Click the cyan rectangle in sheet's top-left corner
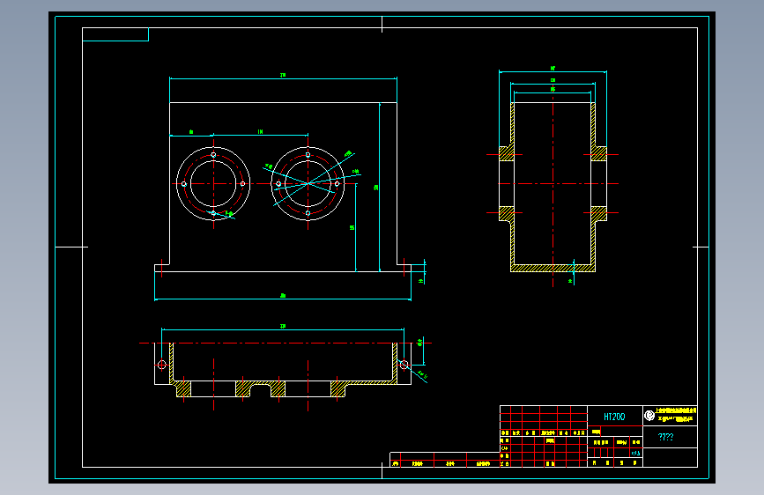Screen dimensions: 764x495 115,34
